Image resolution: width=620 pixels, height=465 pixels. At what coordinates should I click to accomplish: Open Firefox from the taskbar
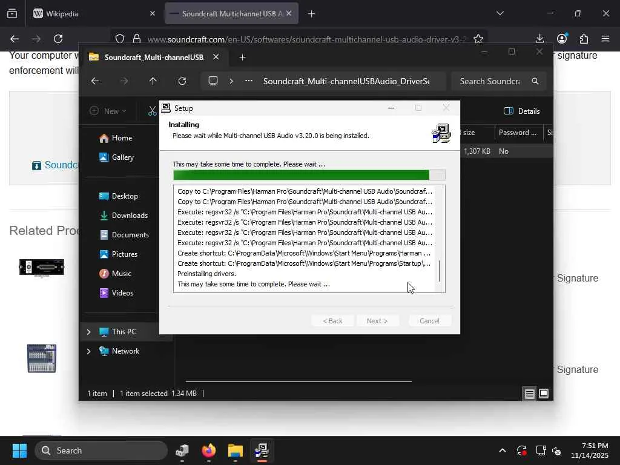coord(209,450)
